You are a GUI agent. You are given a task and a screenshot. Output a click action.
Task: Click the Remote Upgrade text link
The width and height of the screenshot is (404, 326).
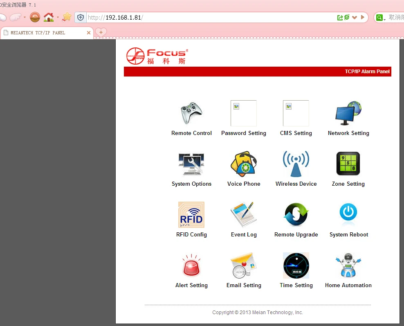[x=296, y=235]
